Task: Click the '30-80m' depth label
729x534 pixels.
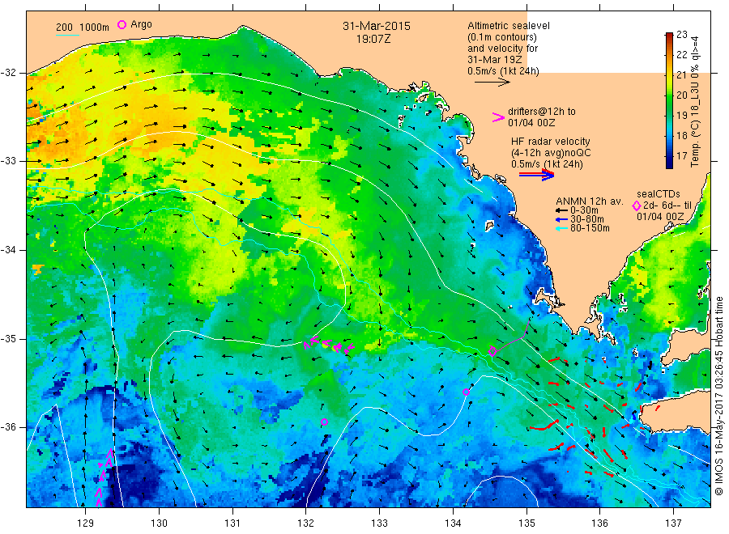Action: 587,219
